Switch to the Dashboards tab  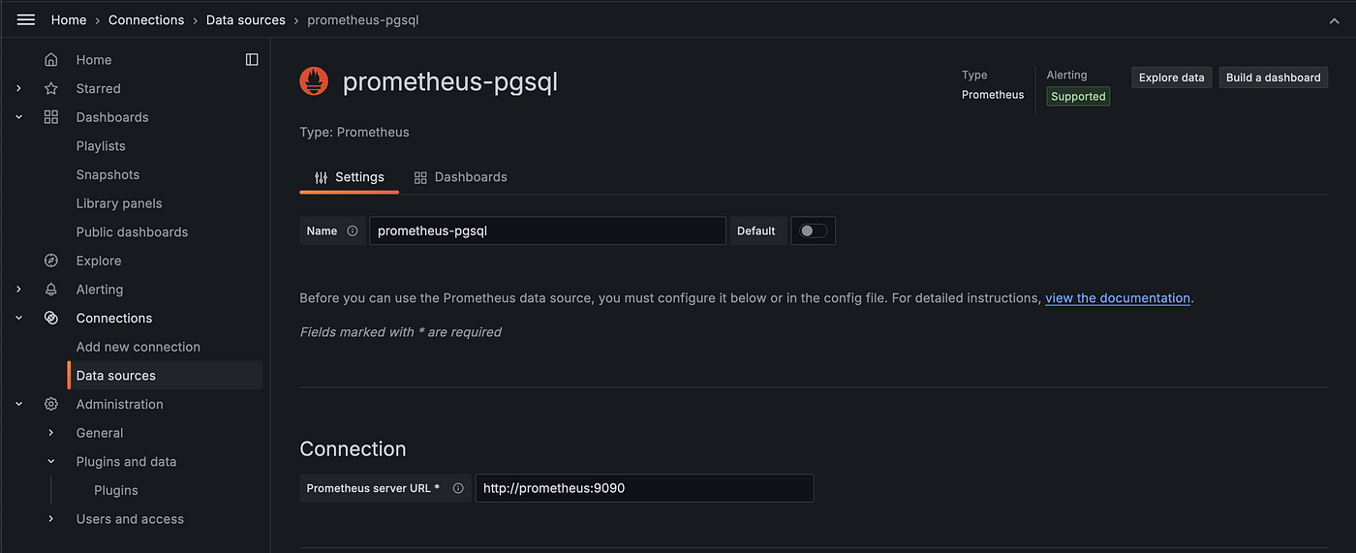click(x=460, y=177)
